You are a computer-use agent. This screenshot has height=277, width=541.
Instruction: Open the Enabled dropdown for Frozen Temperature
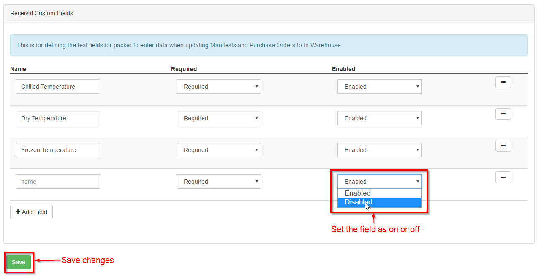[379, 149]
